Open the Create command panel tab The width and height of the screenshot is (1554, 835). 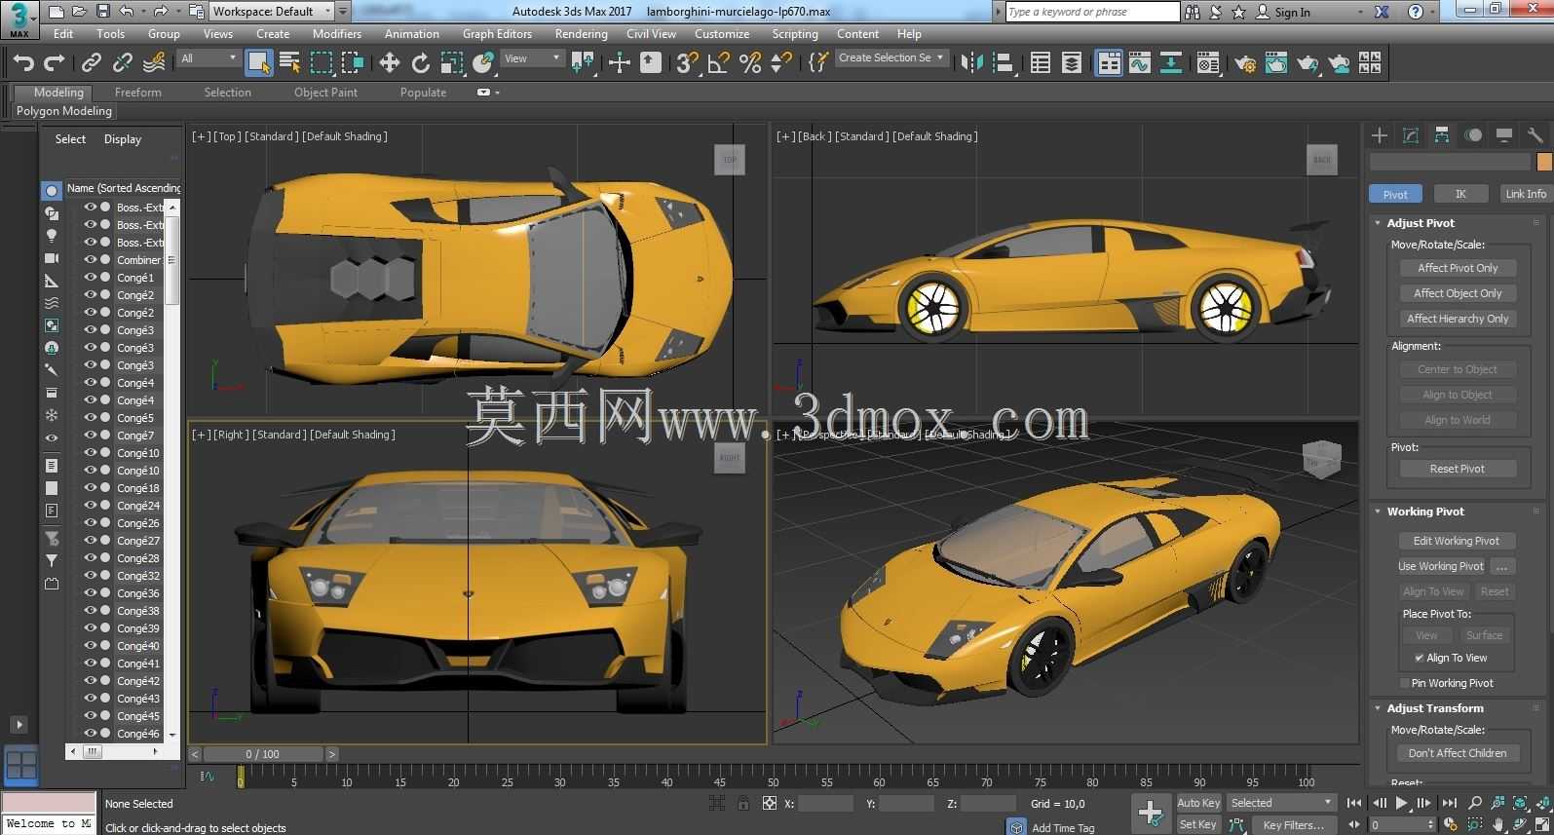pyautogui.click(x=1380, y=135)
